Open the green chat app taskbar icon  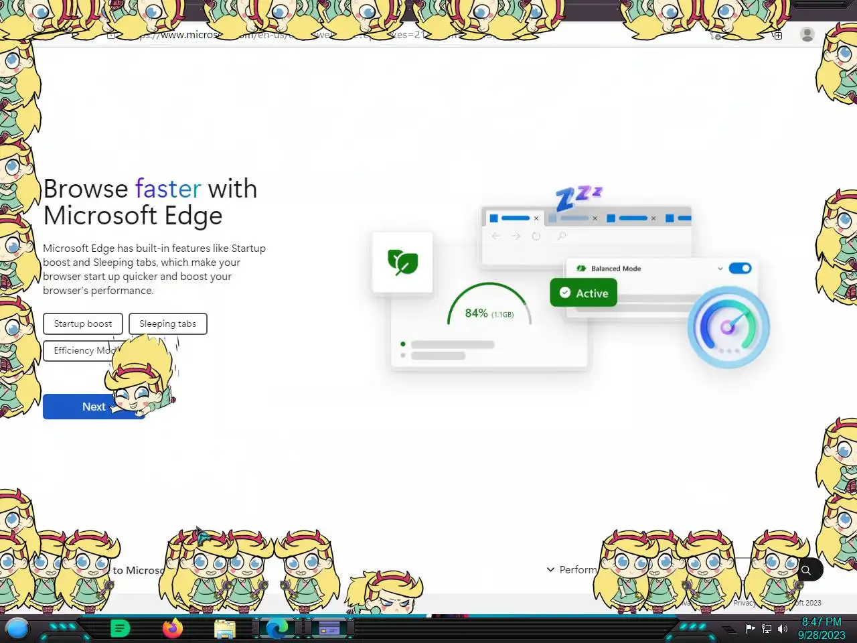[x=120, y=629]
